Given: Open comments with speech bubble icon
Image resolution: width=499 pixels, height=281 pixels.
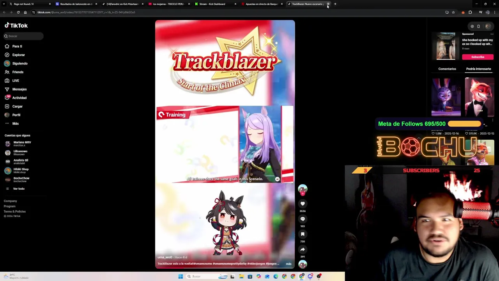Looking at the screenshot, I should click(303, 219).
